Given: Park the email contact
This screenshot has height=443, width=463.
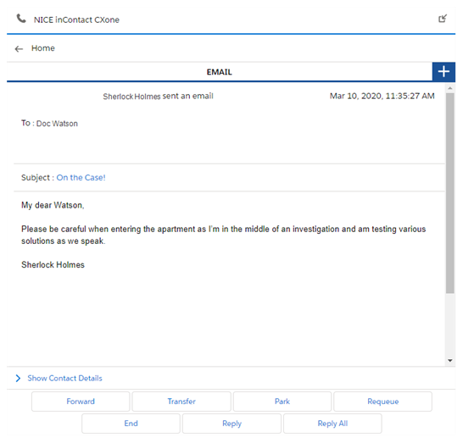Looking at the screenshot, I should pyautogui.click(x=282, y=401).
